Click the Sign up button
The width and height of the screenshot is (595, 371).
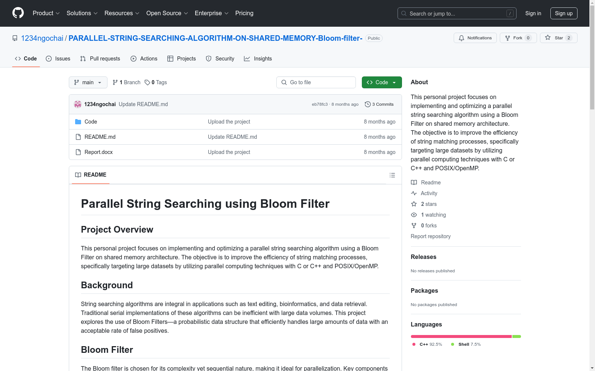(x=564, y=13)
